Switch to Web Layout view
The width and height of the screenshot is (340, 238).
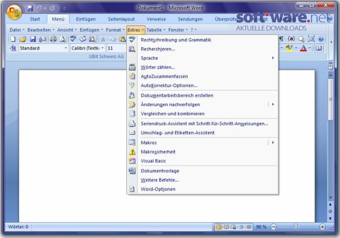(x=234, y=227)
